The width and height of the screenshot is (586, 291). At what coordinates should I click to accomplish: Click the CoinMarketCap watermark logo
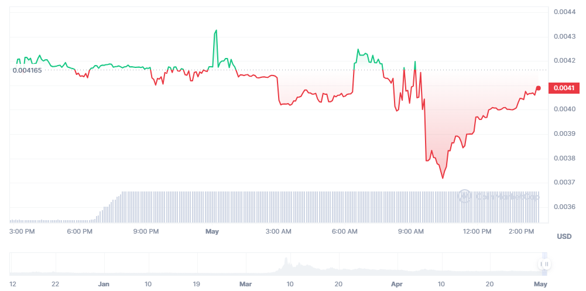[x=499, y=197]
